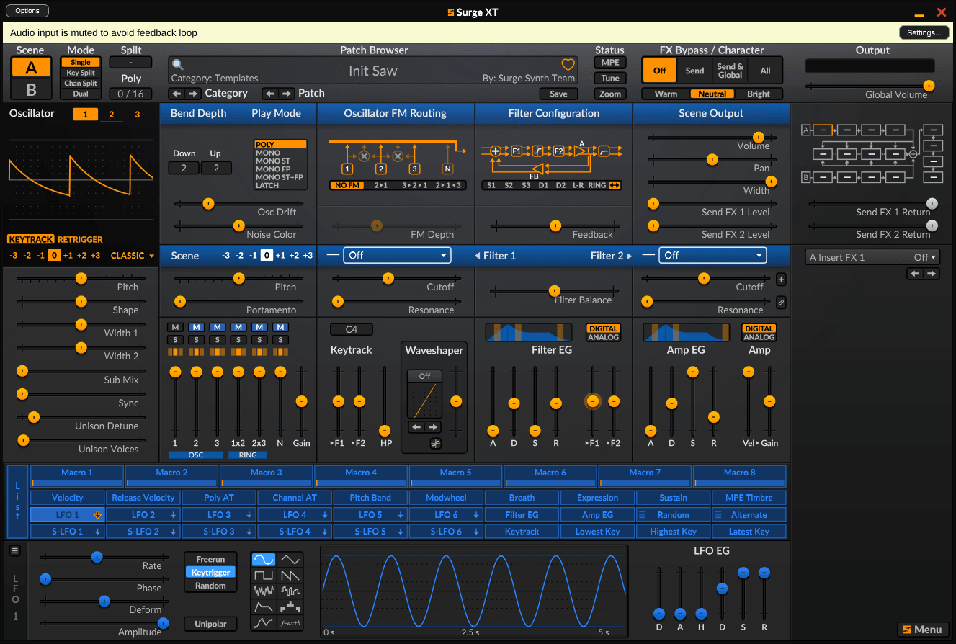Open the S-LFO 2 modulator menu arrow

(173, 532)
